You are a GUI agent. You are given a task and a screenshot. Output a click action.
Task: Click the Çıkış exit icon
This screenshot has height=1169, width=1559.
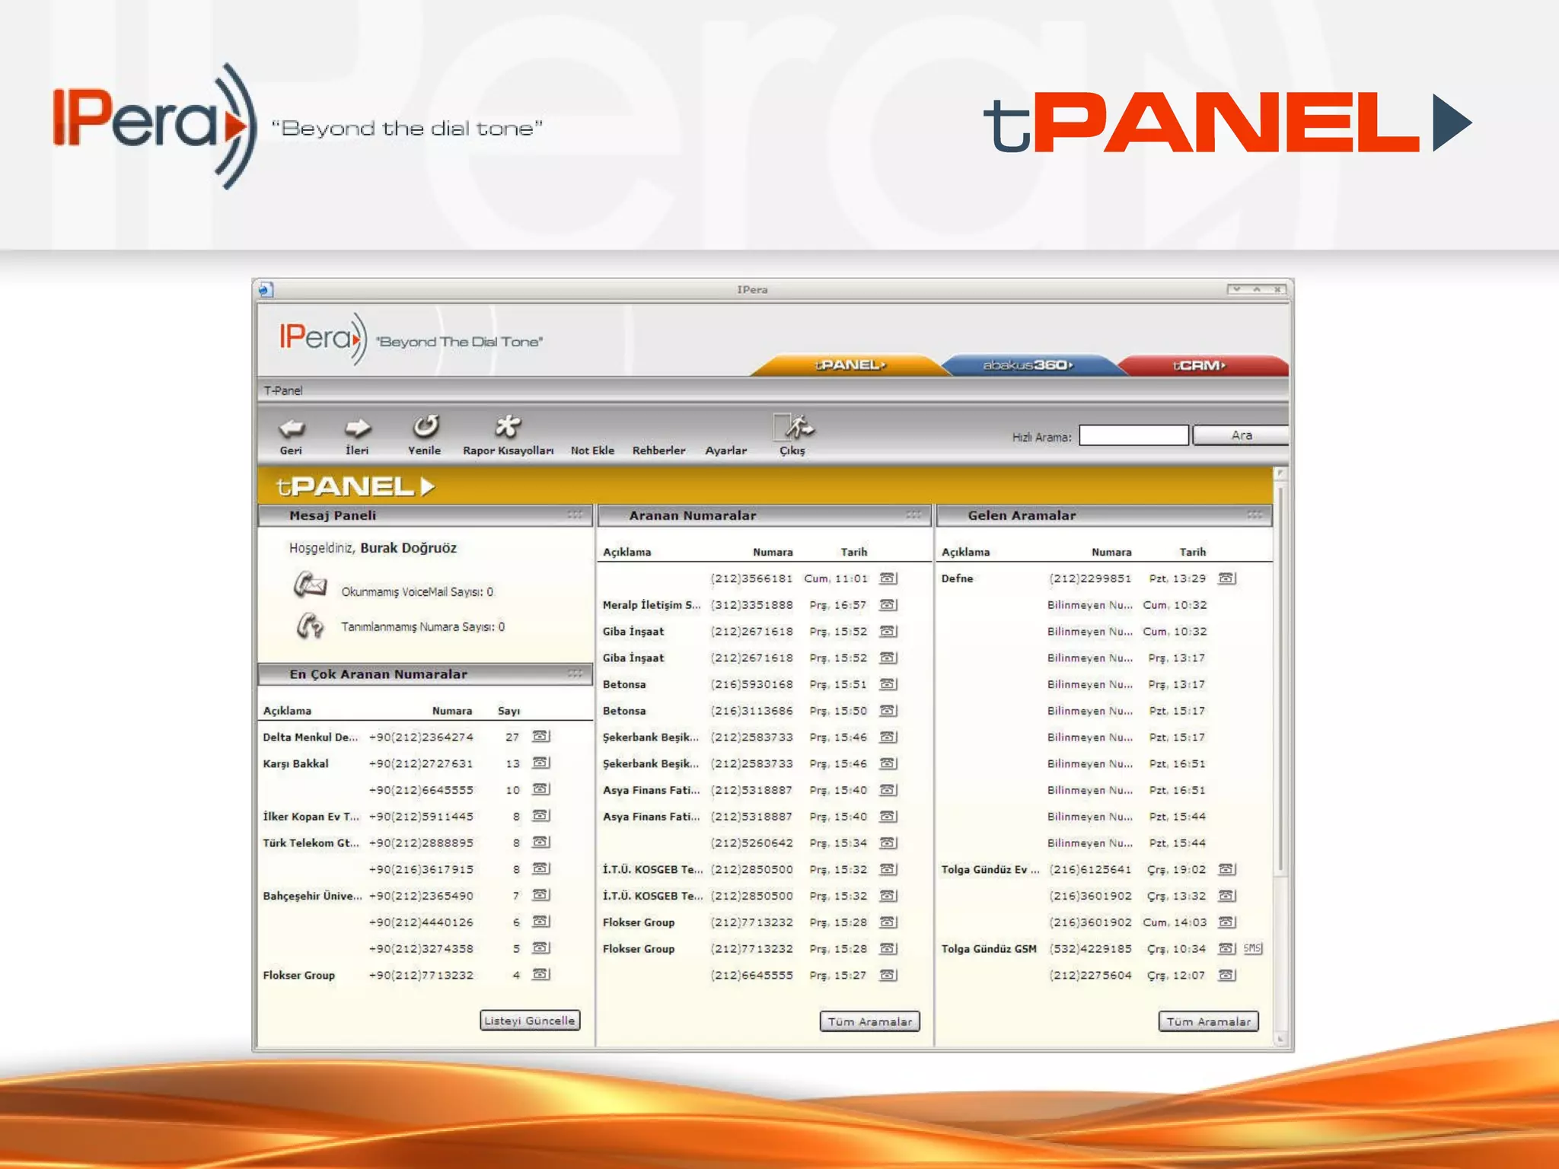[x=793, y=428]
